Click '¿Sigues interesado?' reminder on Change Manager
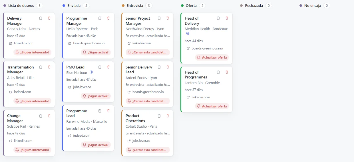The image size is (354, 162). 33,150
